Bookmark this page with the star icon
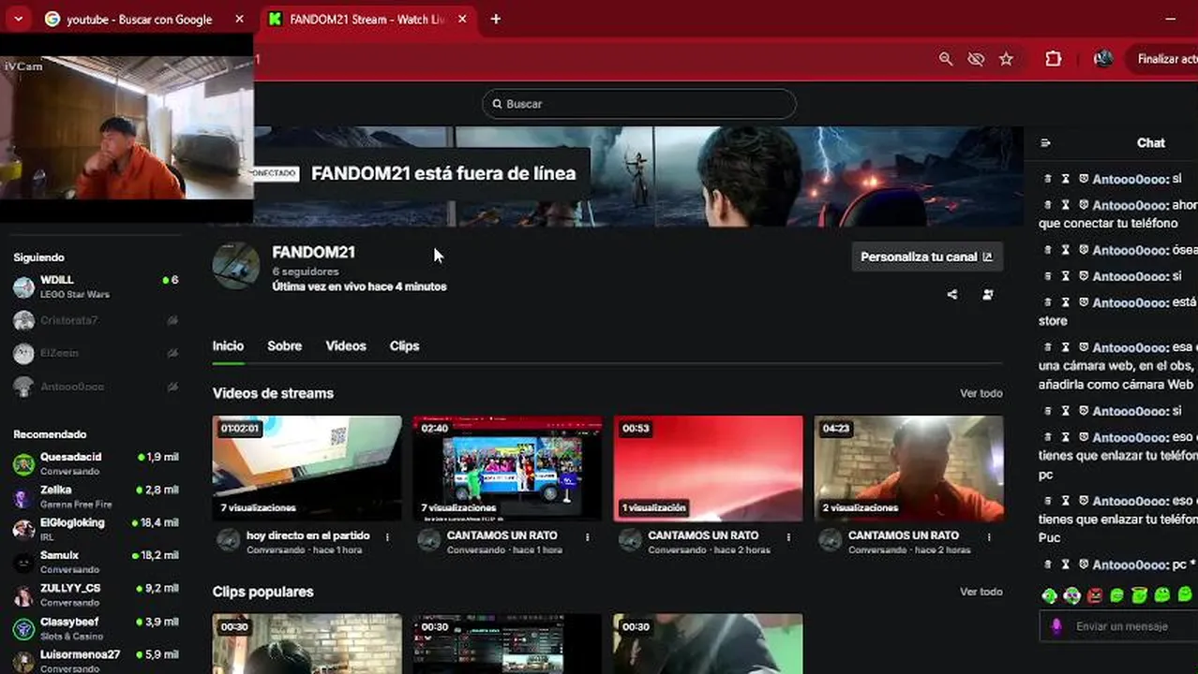The width and height of the screenshot is (1198, 674). [x=1006, y=59]
